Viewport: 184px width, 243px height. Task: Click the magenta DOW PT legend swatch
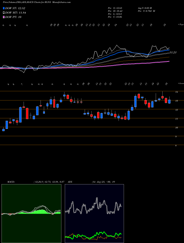(4, 17)
